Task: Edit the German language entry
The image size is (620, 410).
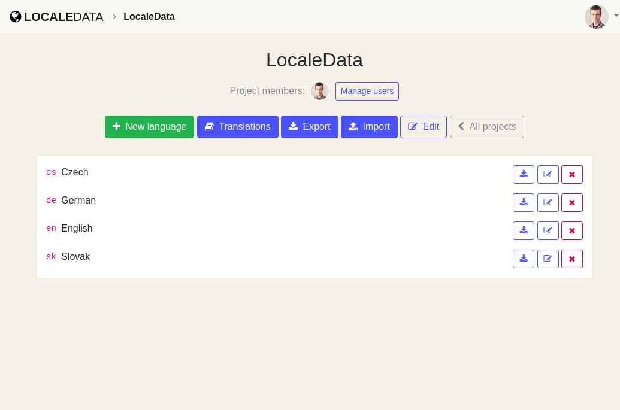Action: pyautogui.click(x=548, y=203)
